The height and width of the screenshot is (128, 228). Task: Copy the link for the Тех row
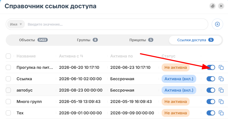point(221,113)
